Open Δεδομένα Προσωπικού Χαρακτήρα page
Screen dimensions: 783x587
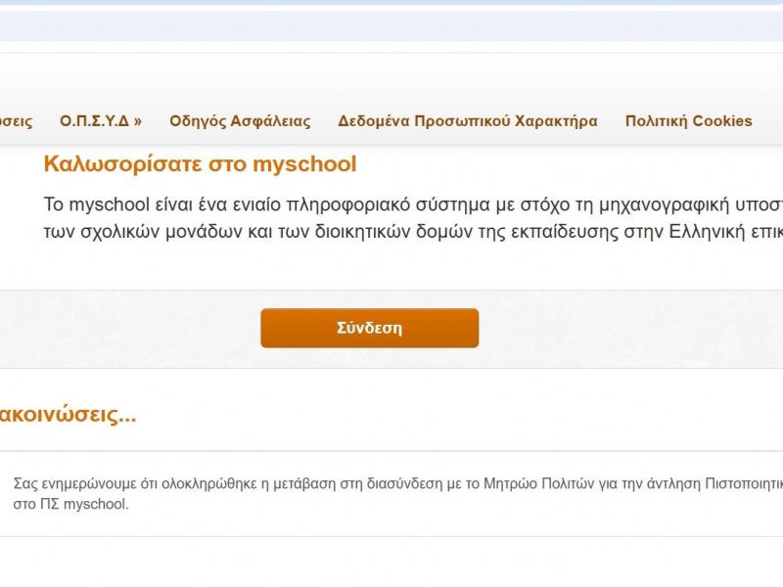point(468,121)
